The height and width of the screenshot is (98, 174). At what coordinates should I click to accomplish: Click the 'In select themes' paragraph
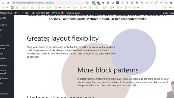click(x=123, y=82)
